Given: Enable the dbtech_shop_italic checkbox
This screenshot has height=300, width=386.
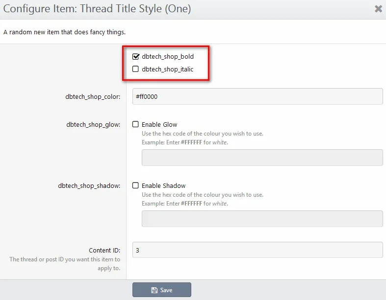Looking at the screenshot, I should 135,69.
